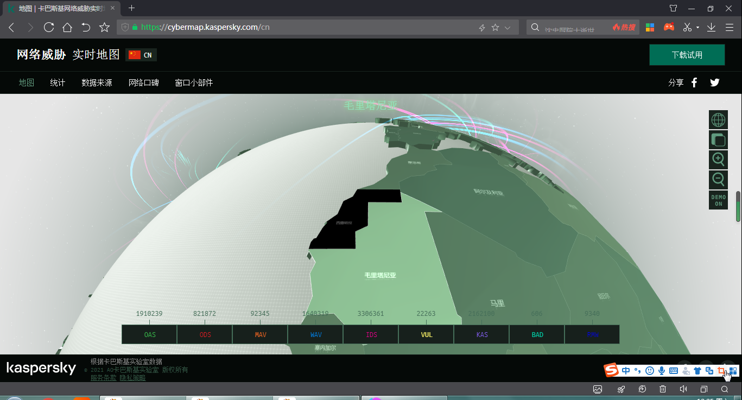Image resolution: width=742 pixels, height=400 pixels.
Task: Expand the screenshot tool dropdown arrow
Action: pos(698,28)
